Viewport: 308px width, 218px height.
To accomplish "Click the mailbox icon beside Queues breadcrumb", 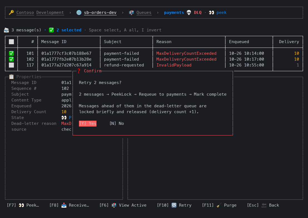I will [131, 13].
